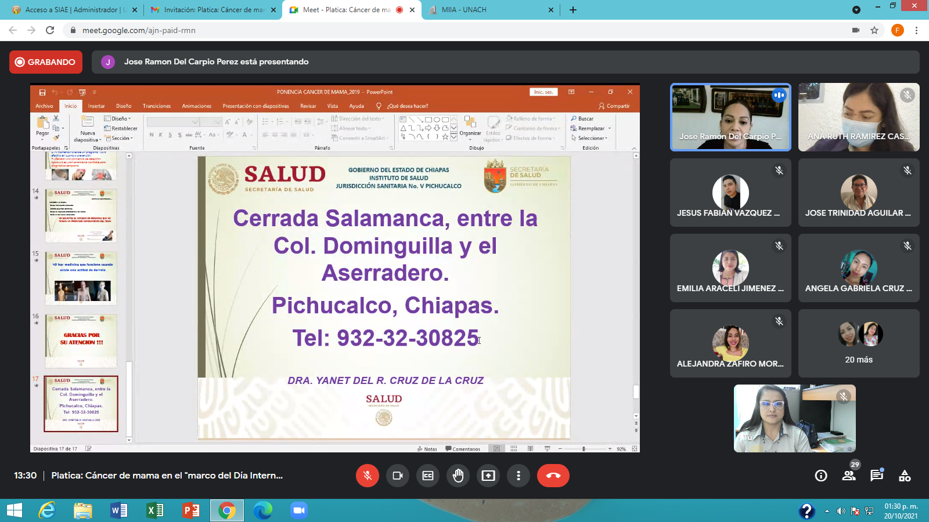
Task: Adjust PowerPoint zoom slider
Action: tap(584, 449)
